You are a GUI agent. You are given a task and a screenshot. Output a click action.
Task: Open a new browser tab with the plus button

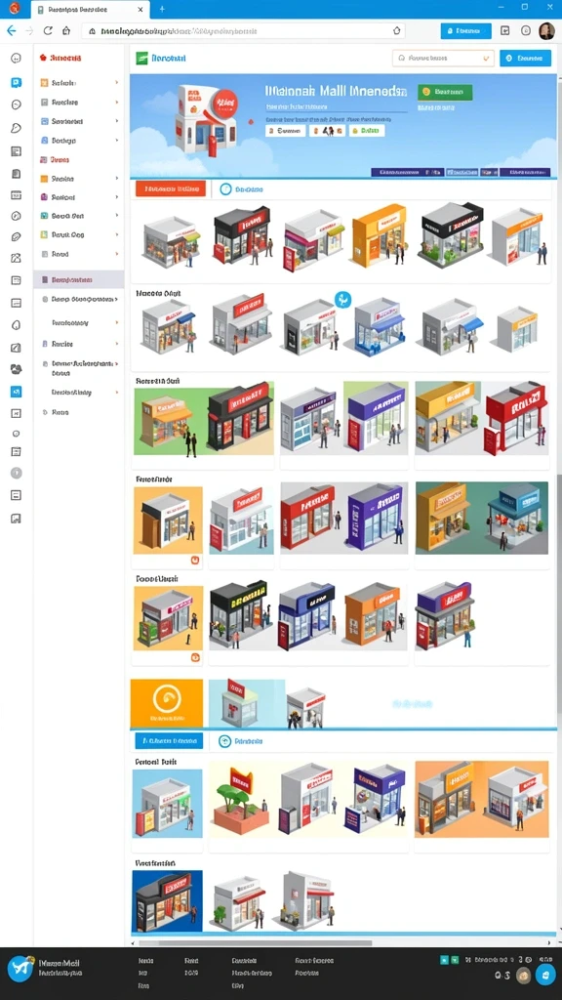tap(162, 9)
